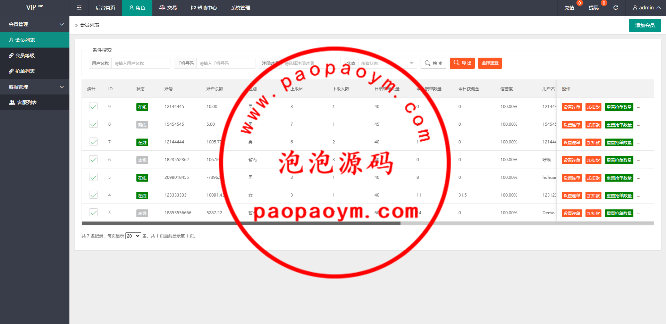
Task: Open 客服列表 in the sidebar
Action: click(x=27, y=102)
